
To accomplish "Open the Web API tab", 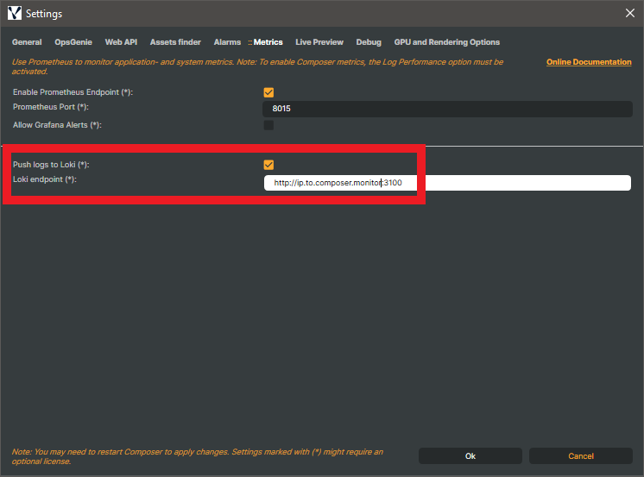I will (x=121, y=42).
